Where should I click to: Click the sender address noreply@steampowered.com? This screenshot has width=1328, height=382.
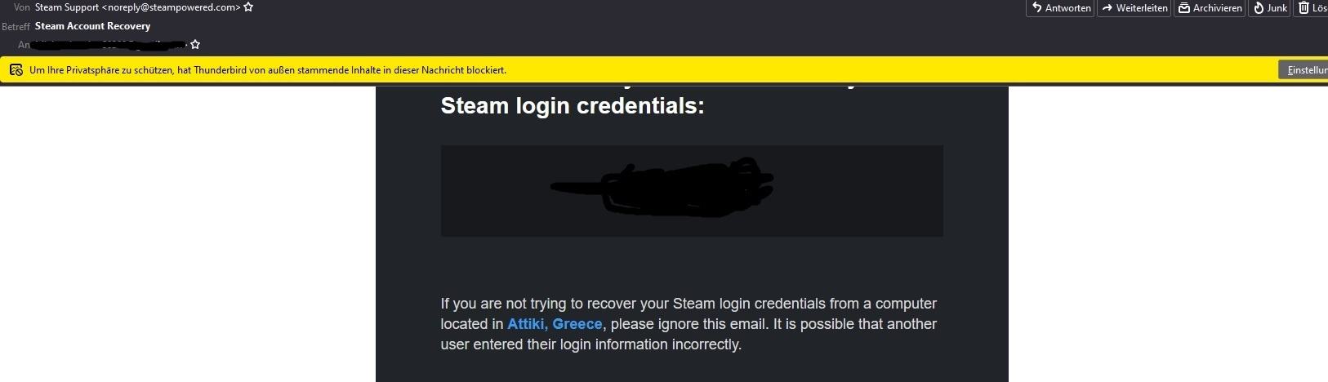[171, 7]
